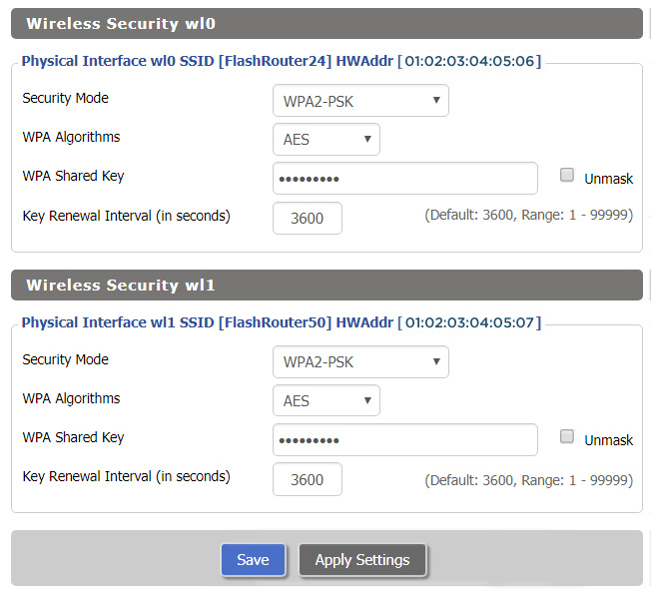Image resolution: width=651 pixels, height=592 pixels.
Task: Click the wl1 WPA Shared Key label
Action: (73, 437)
